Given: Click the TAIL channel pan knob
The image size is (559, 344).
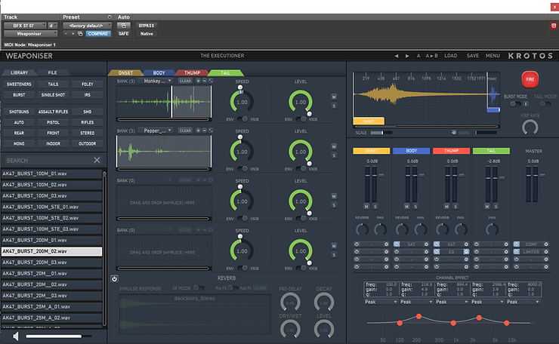Looking at the screenshot, I should tap(492, 229).
